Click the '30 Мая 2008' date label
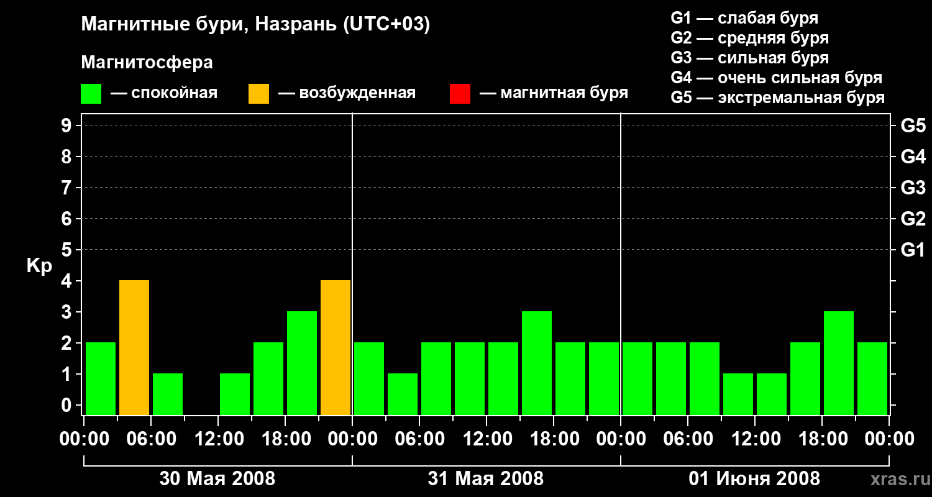The width and height of the screenshot is (932, 497). pos(217,479)
